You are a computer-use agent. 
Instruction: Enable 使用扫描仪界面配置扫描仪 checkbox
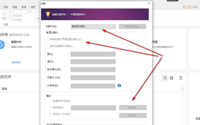point(48,39)
